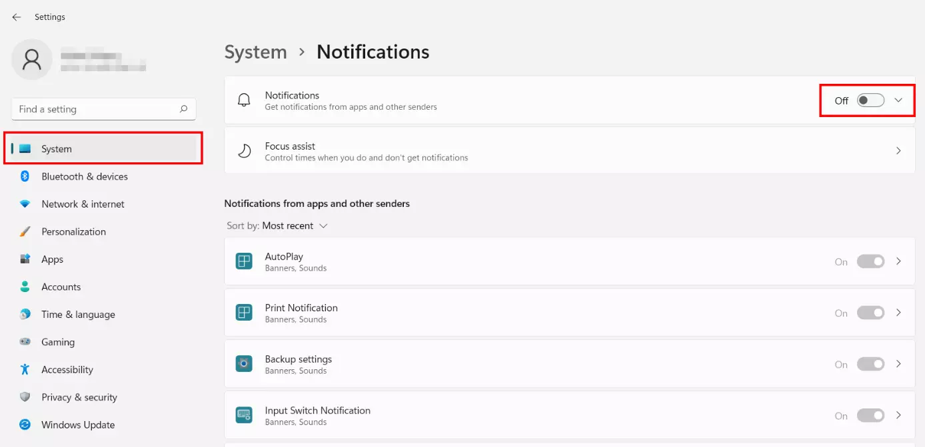Viewport: 925px width, 447px height.
Task: Click the Print Notification app icon
Action: 244,313
